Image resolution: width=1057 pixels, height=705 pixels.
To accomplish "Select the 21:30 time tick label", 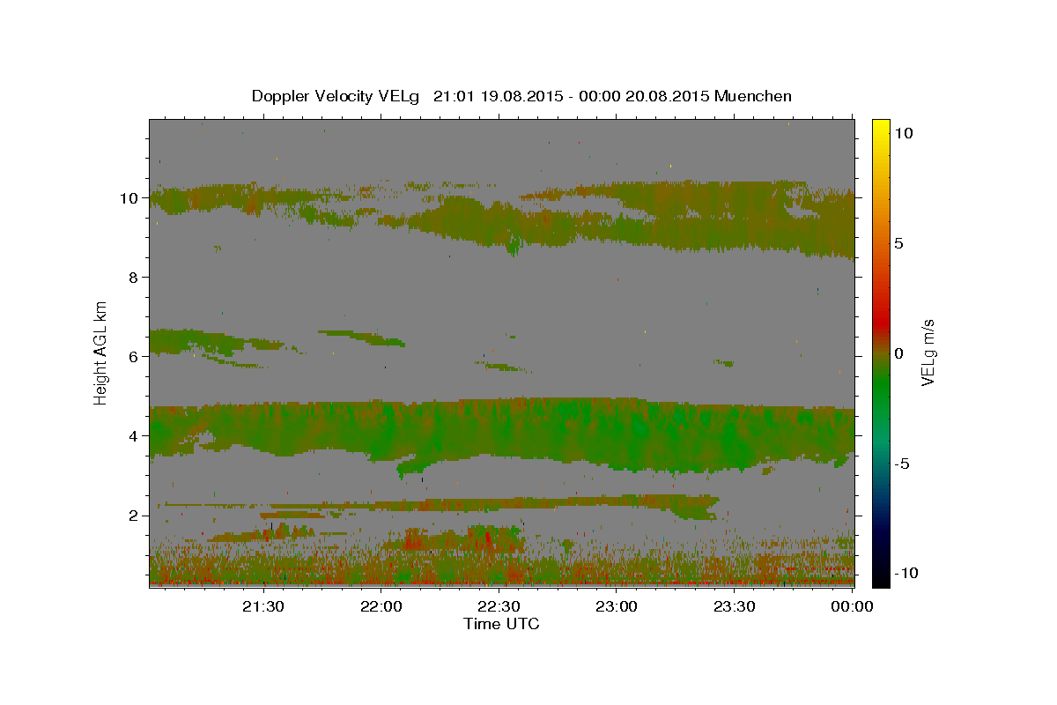I will pos(263,606).
